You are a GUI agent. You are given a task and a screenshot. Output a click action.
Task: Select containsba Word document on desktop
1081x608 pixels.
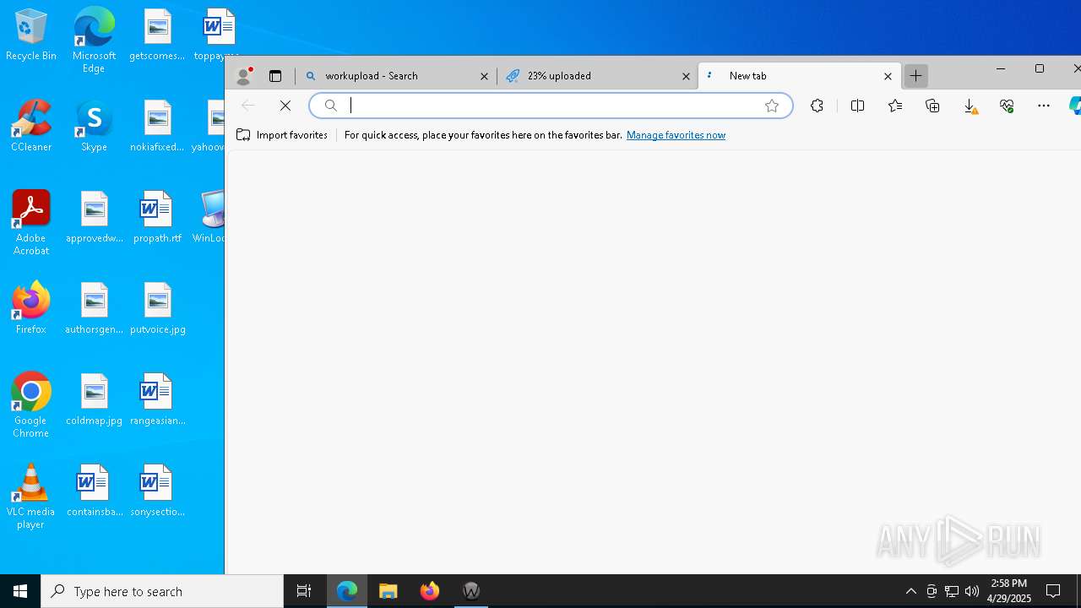[94, 491]
